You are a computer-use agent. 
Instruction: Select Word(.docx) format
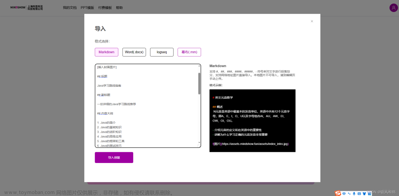[134, 52]
